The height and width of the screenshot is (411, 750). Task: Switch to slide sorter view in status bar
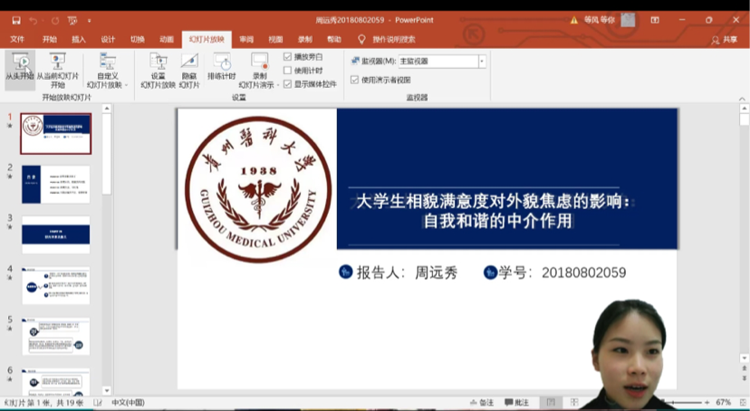(572, 402)
